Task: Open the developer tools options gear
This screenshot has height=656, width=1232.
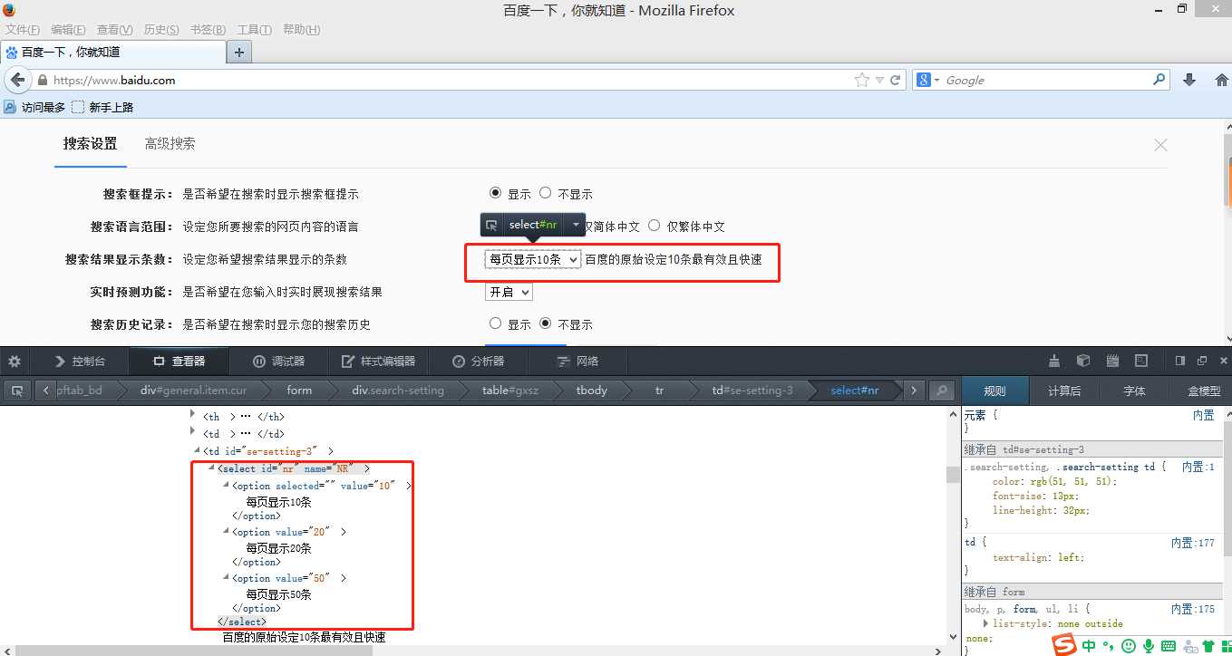Action: pyautogui.click(x=15, y=361)
